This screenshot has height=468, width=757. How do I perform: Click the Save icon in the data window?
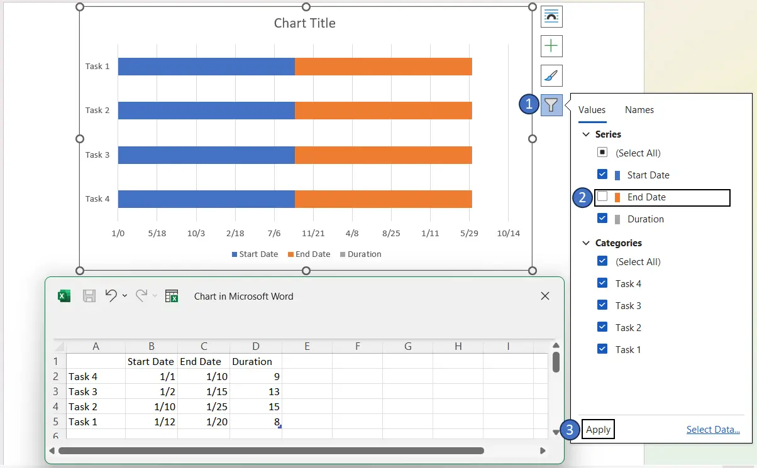pyautogui.click(x=89, y=296)
